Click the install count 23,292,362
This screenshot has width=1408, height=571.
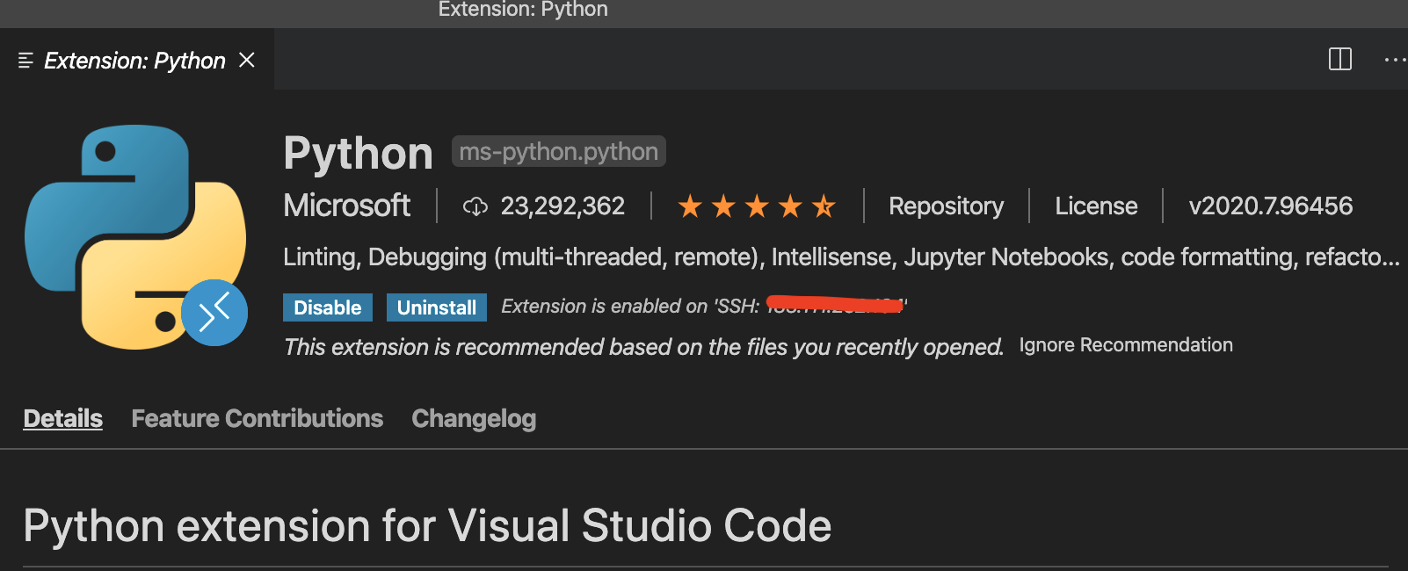point(562,206)
